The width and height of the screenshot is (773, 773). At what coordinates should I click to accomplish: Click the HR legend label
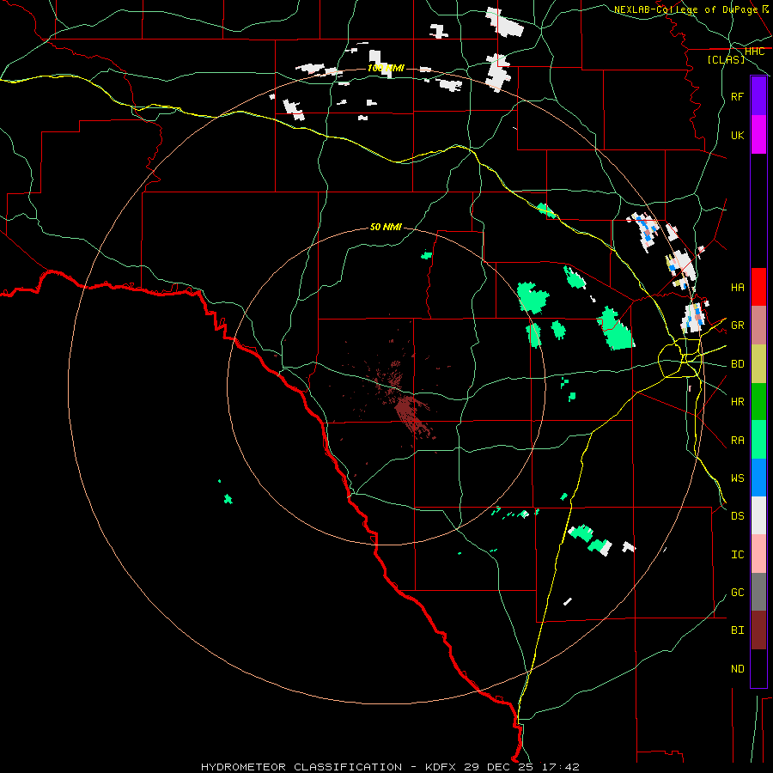click(x=738, y=402)
